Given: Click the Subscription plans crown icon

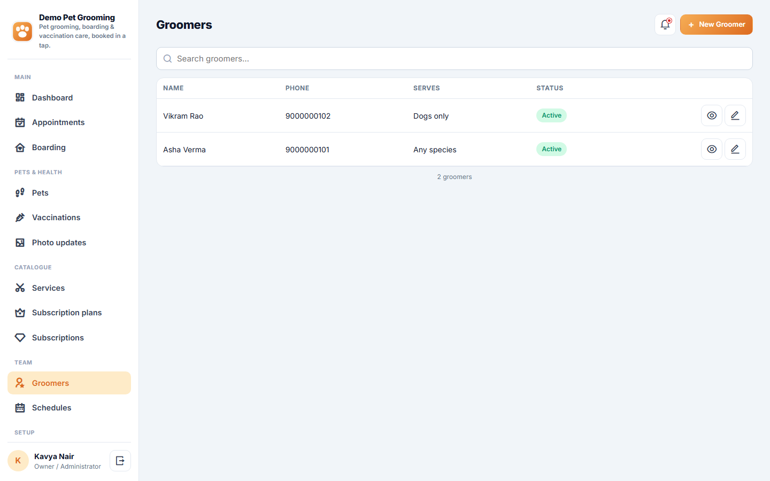Looking at the screenshot, I should pos(20,313).
